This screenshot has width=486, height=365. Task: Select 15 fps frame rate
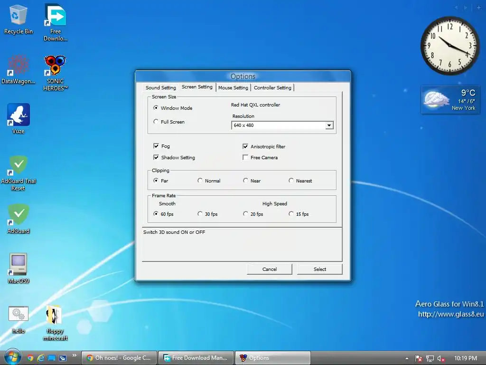[291, 214]
